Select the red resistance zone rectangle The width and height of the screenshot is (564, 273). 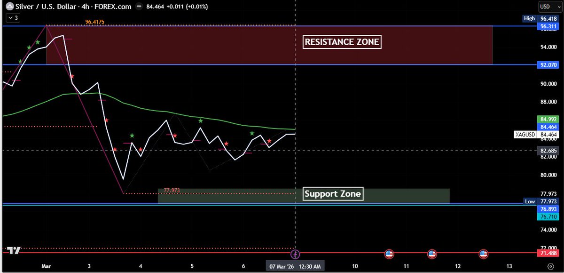coord(269,45)
